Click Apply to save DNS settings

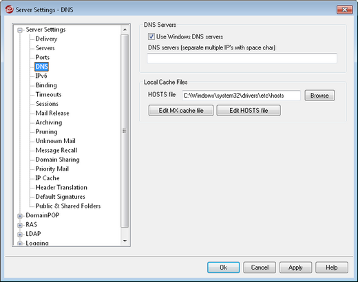click(x=295, y=268)
